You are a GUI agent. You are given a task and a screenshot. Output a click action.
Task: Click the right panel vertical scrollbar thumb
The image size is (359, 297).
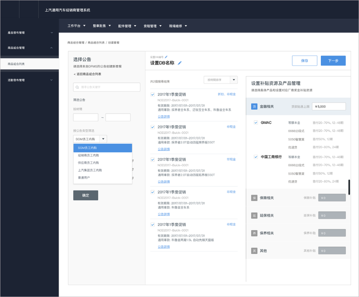[349, 187]
